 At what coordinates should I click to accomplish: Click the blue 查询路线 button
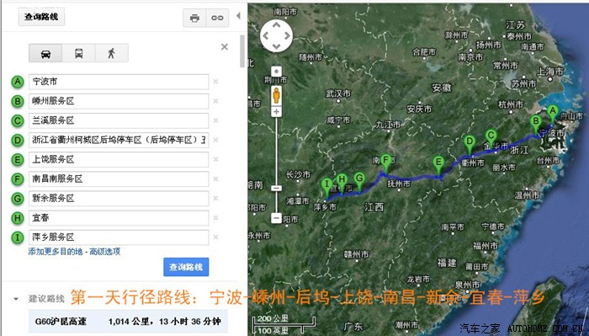186,267
